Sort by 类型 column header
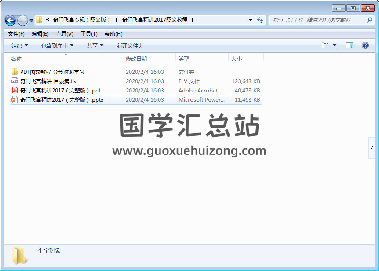Screen dimensions: 379x271 (184, 59)
